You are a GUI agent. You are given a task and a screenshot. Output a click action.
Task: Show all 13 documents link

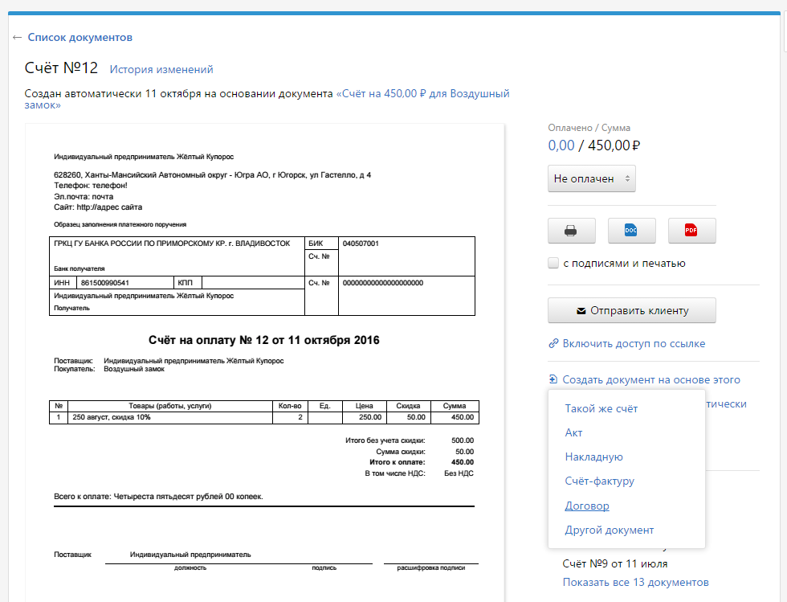[x=635, y=582]
